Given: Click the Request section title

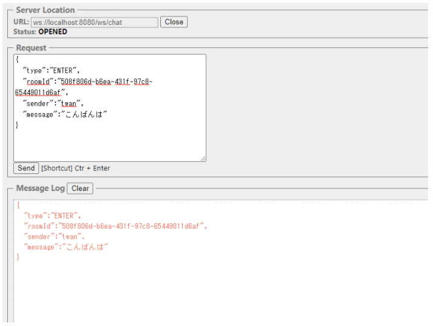Looking at the screenshot, I should tap(31, 48).
